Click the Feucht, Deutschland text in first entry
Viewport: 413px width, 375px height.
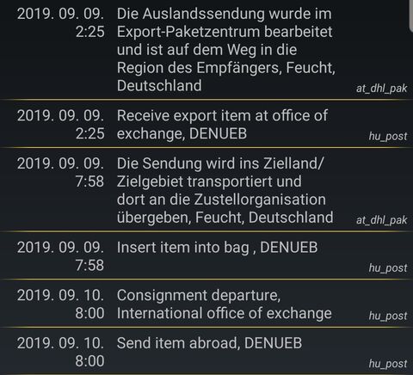(x=226, y=77)
